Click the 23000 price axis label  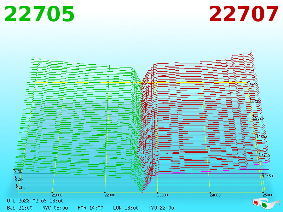[162, 195]
